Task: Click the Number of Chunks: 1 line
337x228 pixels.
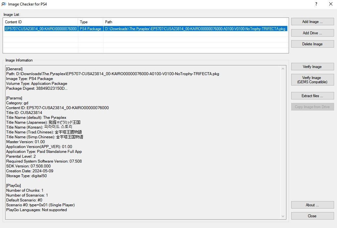Action: pyautogui.click(x=25, y=190)
